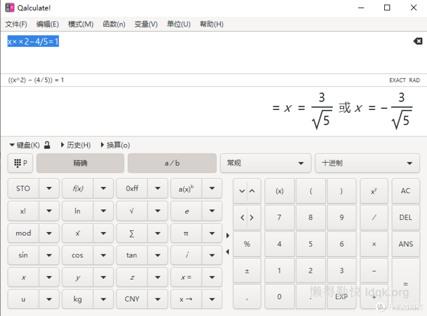The height and width of the screenshot is (316, 427).
Task: Click the x = solve button
Action: 186,277
